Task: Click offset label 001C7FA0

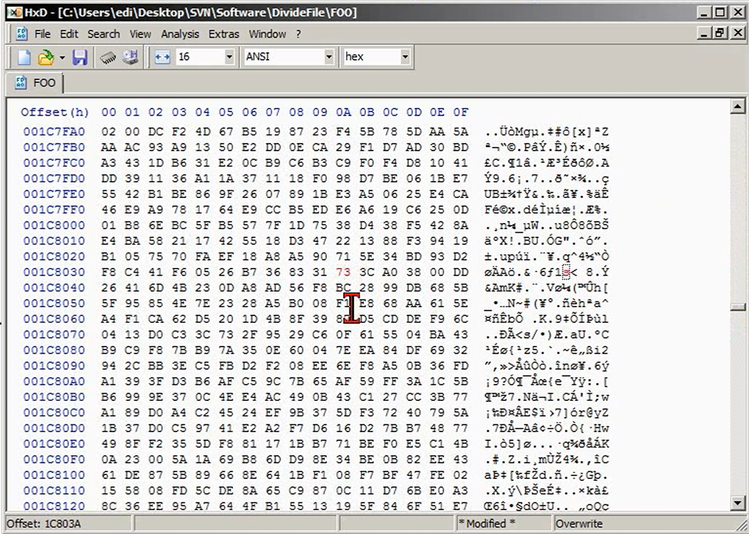Action: (54, 132)
